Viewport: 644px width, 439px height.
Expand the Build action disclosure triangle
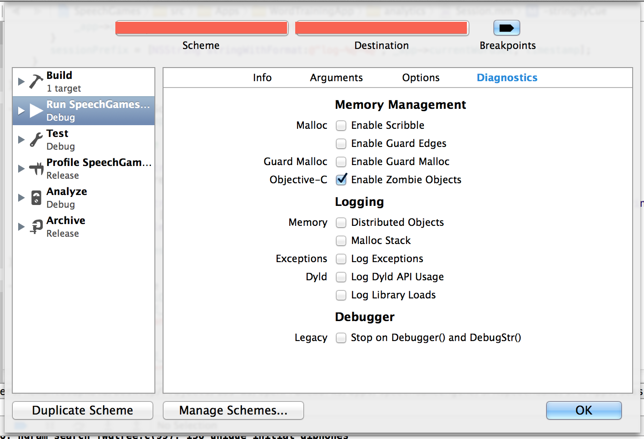point(21,82)
